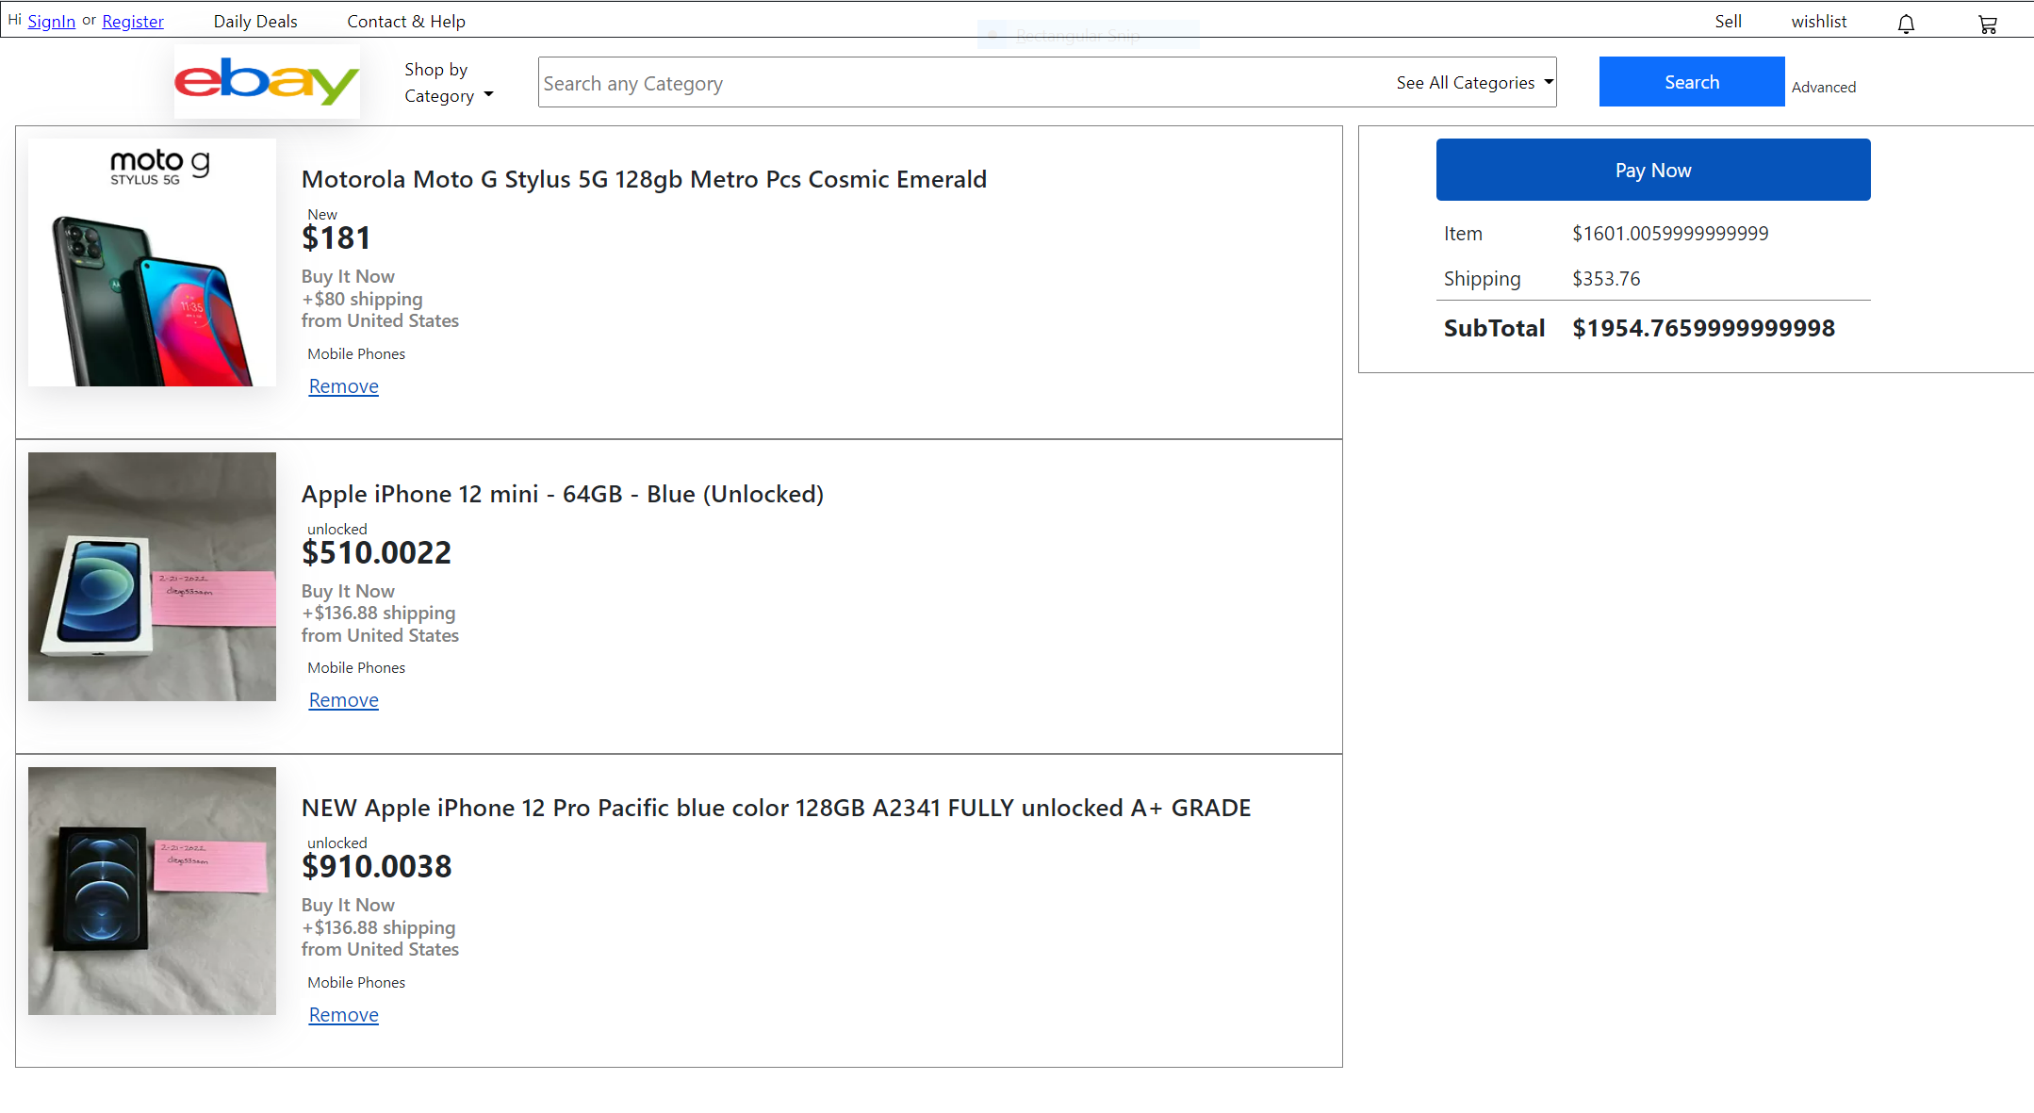Open the shopping cart icon
Screen dimensions: 2034x1113
tap(1988, 24)
